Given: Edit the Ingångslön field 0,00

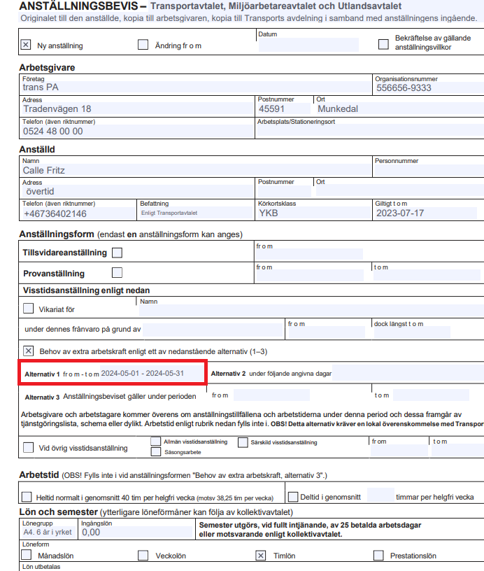Looking at the screenshot, I should tap(136, 533).
